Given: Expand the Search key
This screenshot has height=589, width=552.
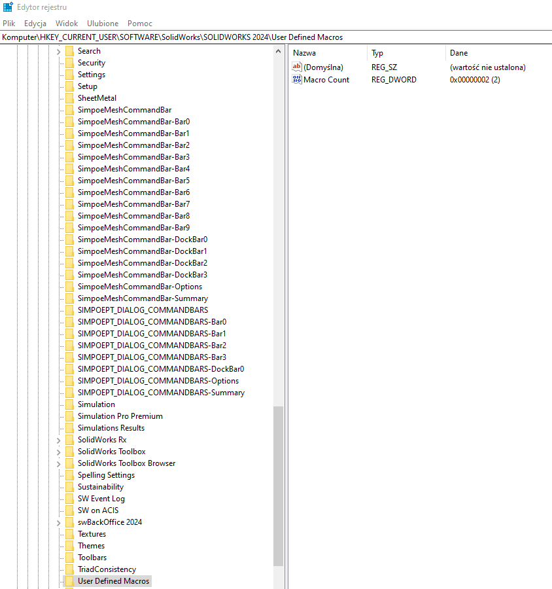Looking at the screenshot, I should [59, 52].
